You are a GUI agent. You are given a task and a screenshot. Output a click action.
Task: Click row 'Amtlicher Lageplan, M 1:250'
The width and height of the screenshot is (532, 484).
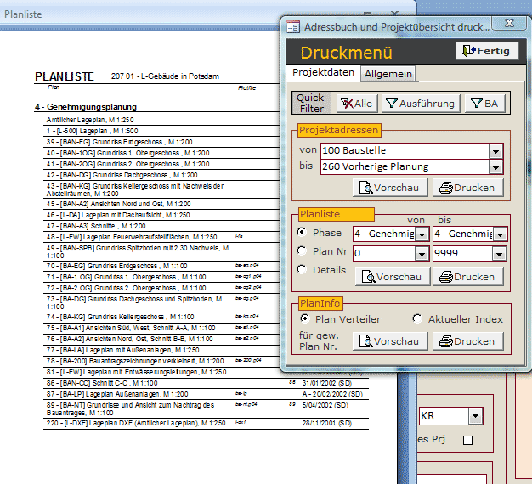click(x=90, y=120)
